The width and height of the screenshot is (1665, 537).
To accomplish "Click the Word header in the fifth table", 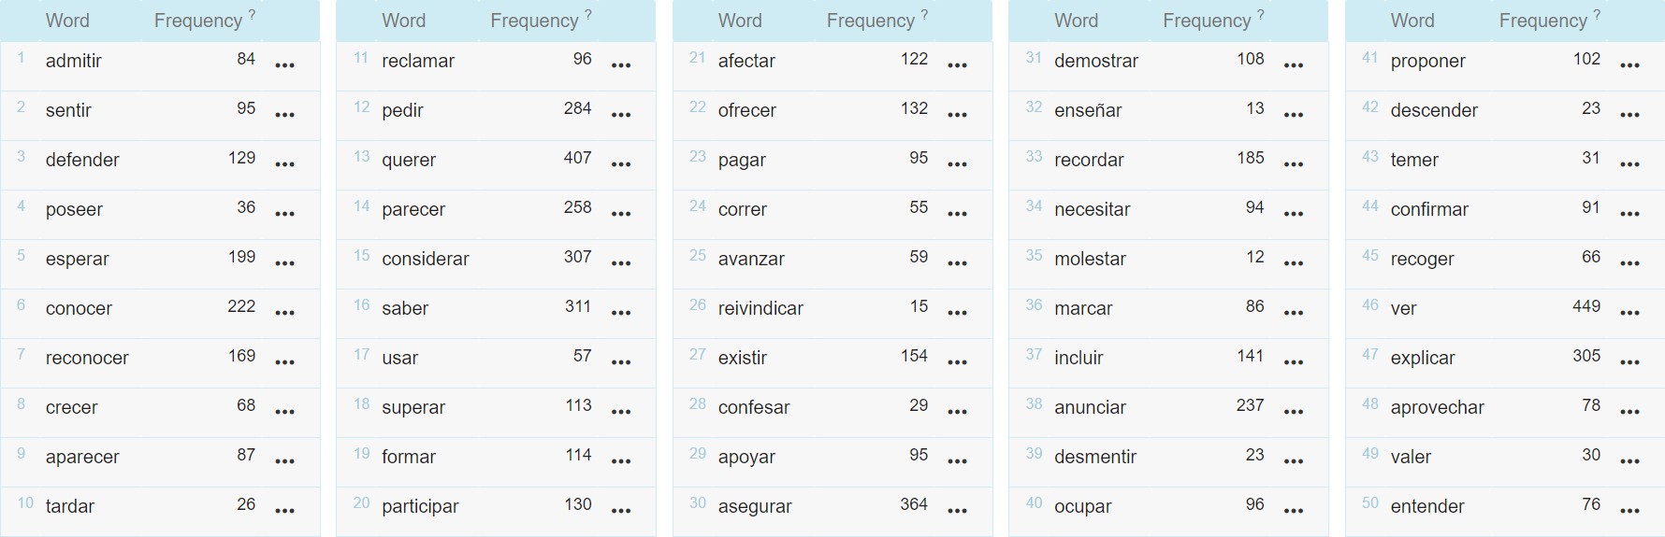I will 1412,21.
